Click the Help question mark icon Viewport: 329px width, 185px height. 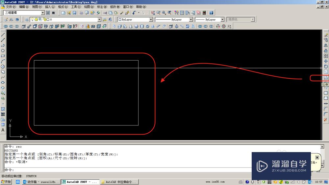[211, 13]
